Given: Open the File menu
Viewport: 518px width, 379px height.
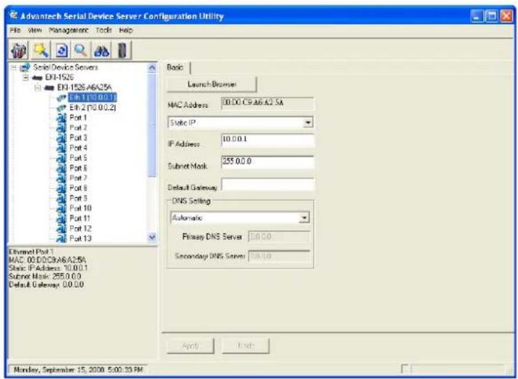Looking at the screenshot, I should tap(15, 31).
